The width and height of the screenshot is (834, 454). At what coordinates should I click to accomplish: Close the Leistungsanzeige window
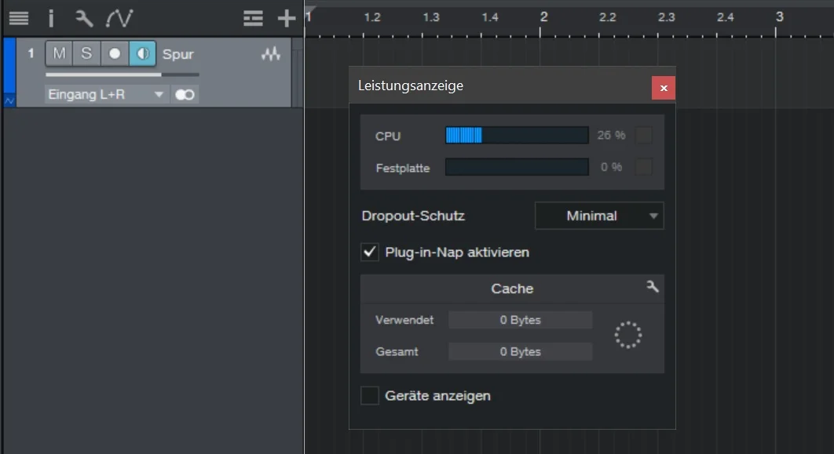664,88
